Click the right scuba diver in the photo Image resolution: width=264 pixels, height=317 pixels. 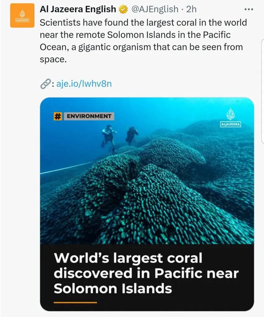tap(132, 135)
